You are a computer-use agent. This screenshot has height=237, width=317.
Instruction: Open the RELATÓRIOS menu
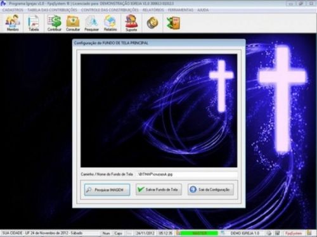[x=153, y=10]
